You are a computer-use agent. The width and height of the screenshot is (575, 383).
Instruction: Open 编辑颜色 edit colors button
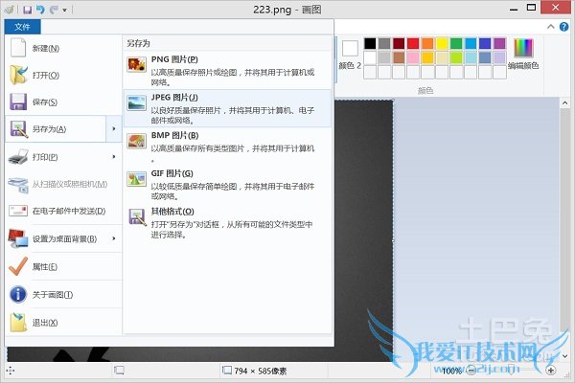point(523,54)
